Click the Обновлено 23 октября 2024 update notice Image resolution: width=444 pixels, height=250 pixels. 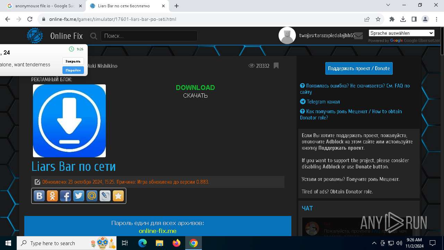[126, 182]
